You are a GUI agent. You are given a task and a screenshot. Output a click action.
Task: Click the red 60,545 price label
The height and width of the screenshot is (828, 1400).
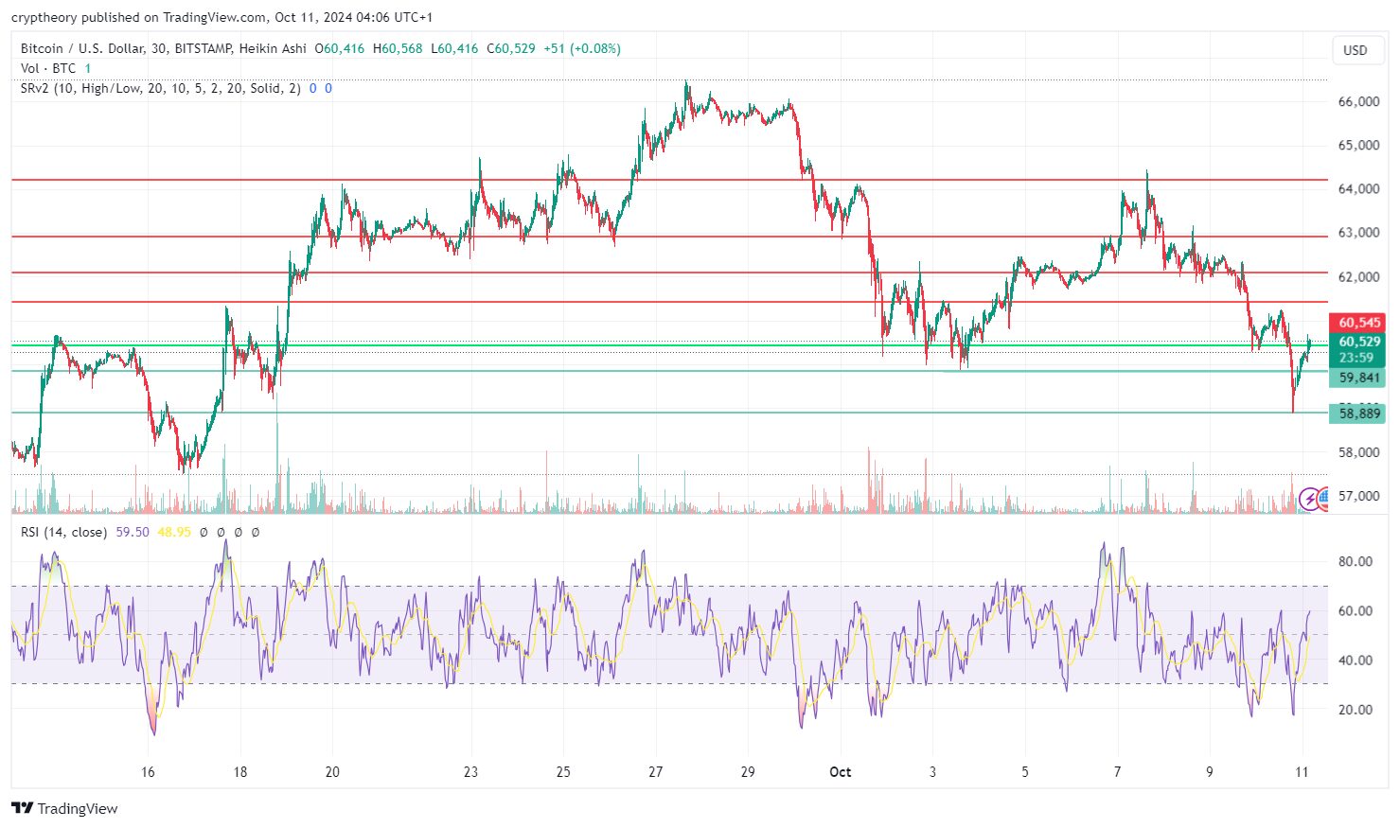[1358, 323]
